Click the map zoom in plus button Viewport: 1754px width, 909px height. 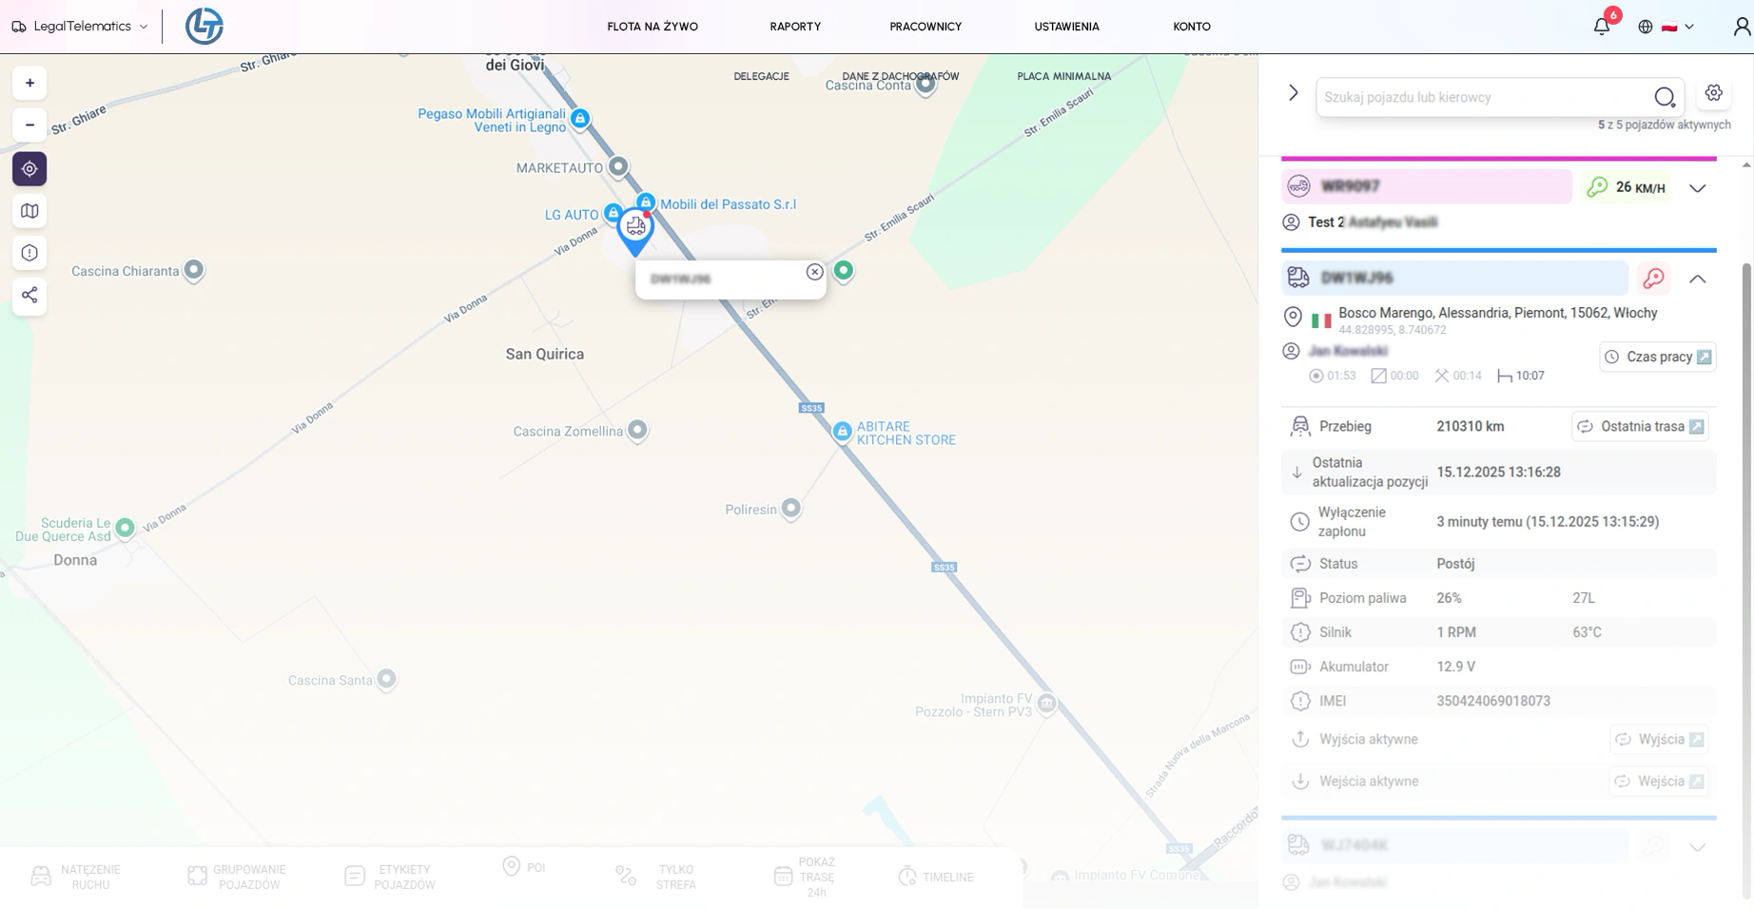(29, 84)
